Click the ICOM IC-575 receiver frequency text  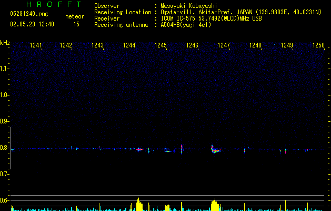(212, 18)
